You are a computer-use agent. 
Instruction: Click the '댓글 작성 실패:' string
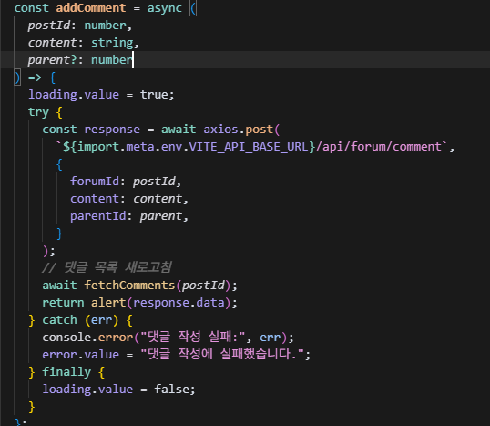pos(192,338)
